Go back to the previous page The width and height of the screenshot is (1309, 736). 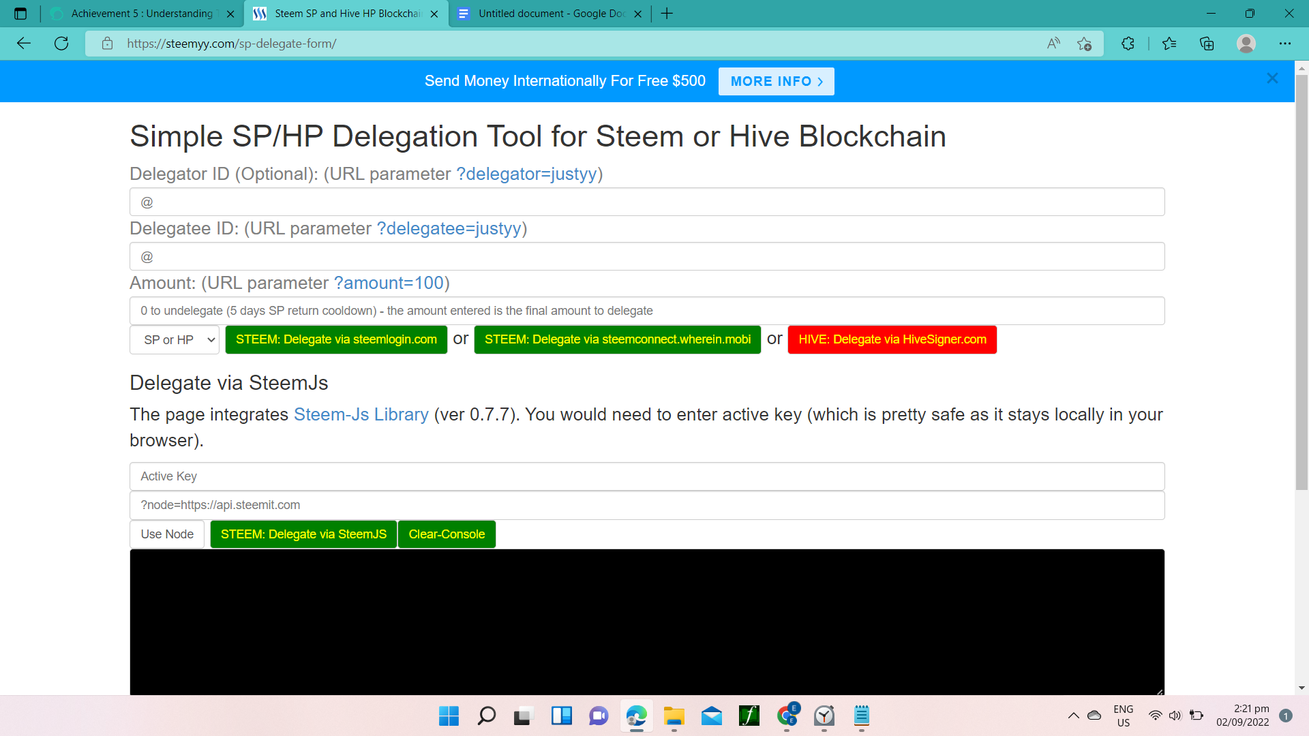point(24,44)
